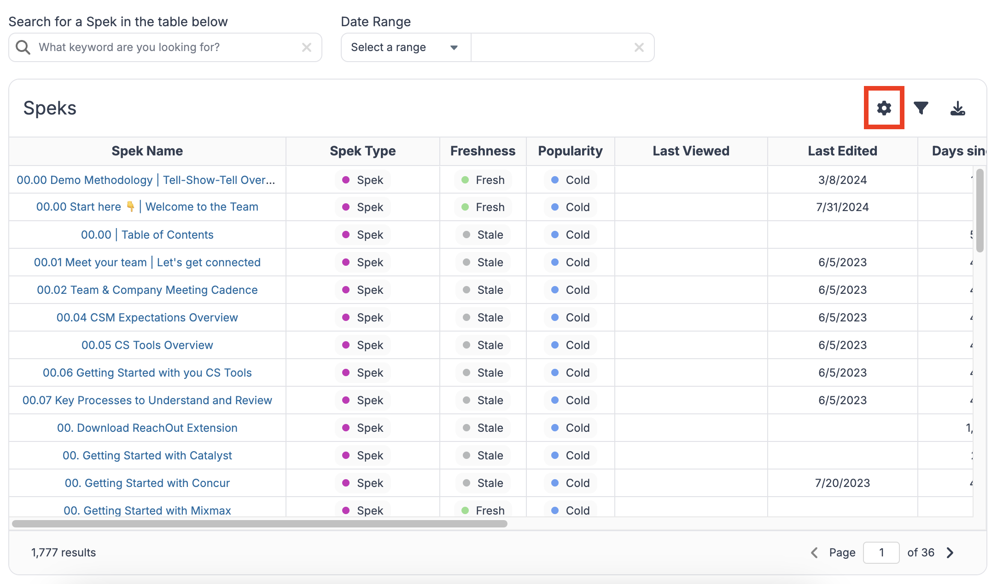Viewport: 1003px width, 584px height.
Task: Click Fresh badge in Demo Methodology row
Action: pyautogui.click(x=483, y=180)
